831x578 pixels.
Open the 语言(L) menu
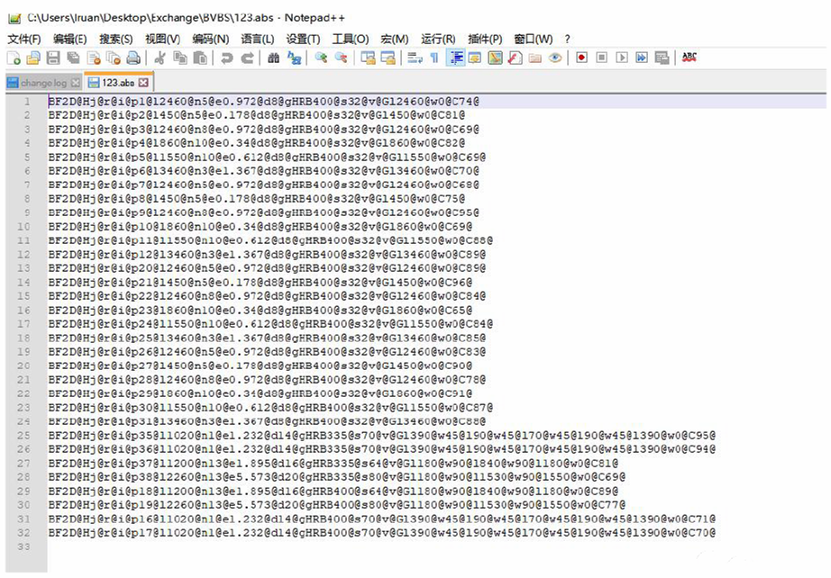coord(258,40)
